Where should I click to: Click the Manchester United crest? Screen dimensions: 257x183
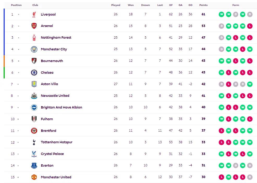click(34, 177)
